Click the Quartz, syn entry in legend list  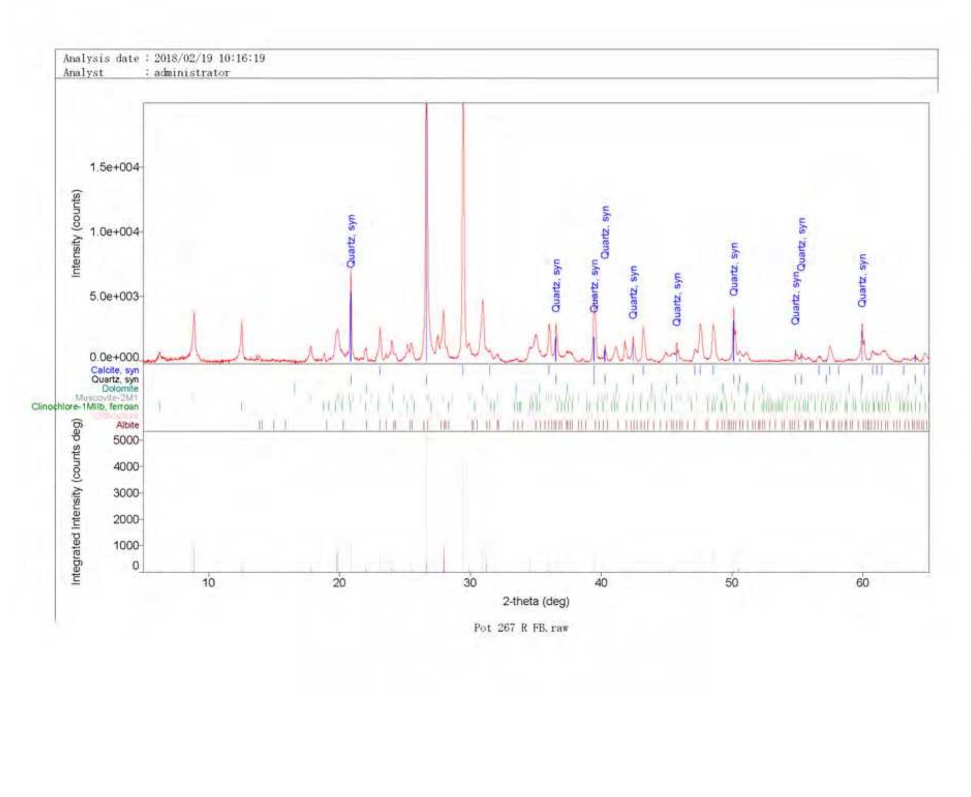point(115,379)
